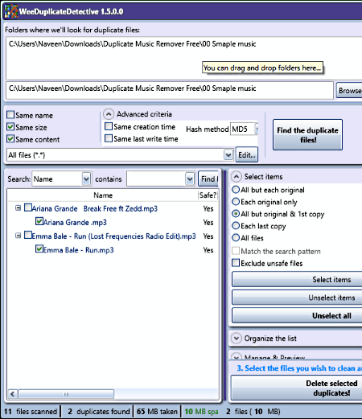
Task: Select All but original & 1st copy option
Action: pyautogui.click(x=236, y=214)
